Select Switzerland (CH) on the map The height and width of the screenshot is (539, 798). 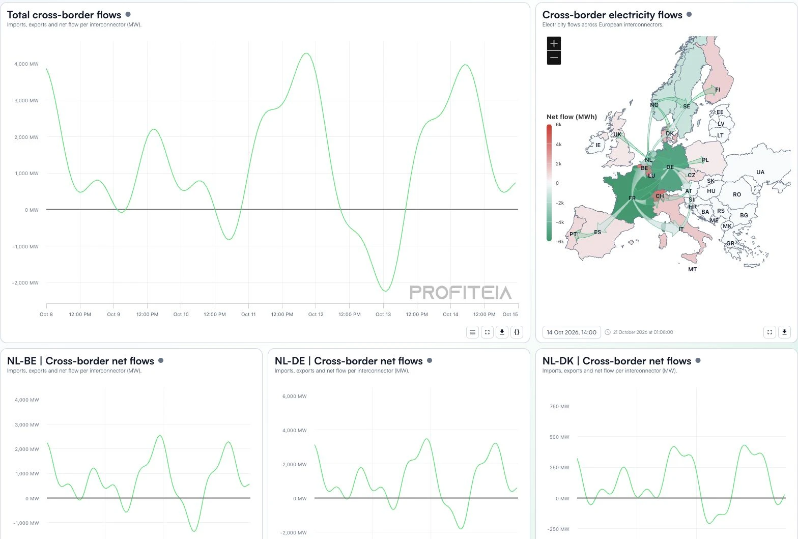660,196
